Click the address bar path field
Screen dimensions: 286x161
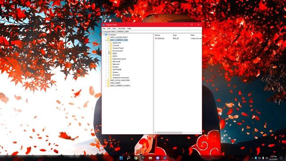point(152,32)
